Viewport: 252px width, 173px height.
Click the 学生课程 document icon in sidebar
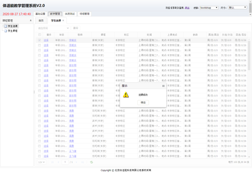tap(5, 31)
